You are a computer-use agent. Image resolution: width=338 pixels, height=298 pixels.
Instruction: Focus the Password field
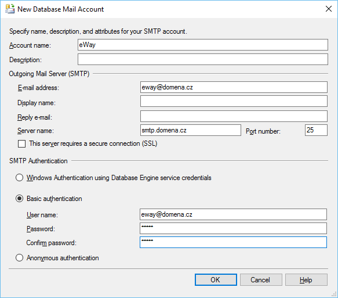(x=233, y=228)
